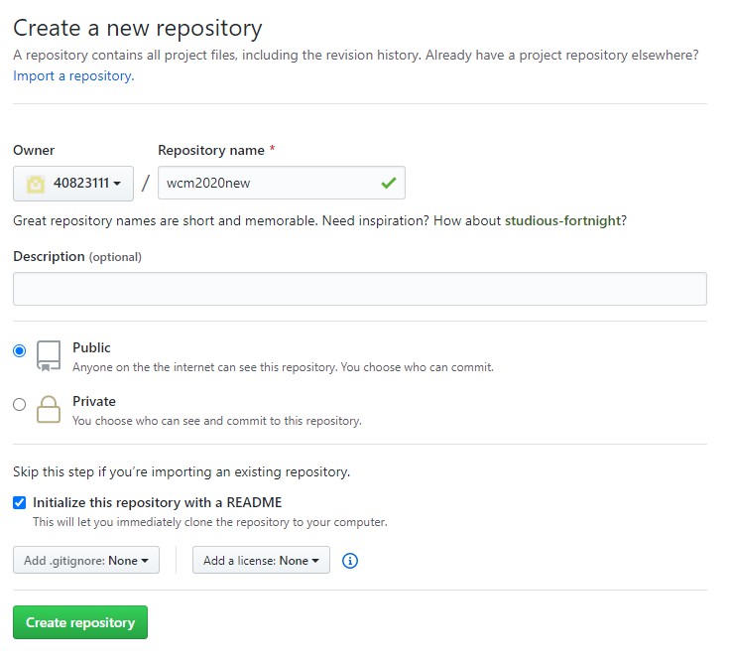Expand the Add a license dropdown
Screen dimensions: 731x663
click(x=261, y=560)
